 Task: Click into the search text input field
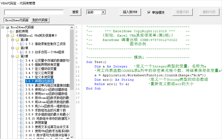point(34,12)
